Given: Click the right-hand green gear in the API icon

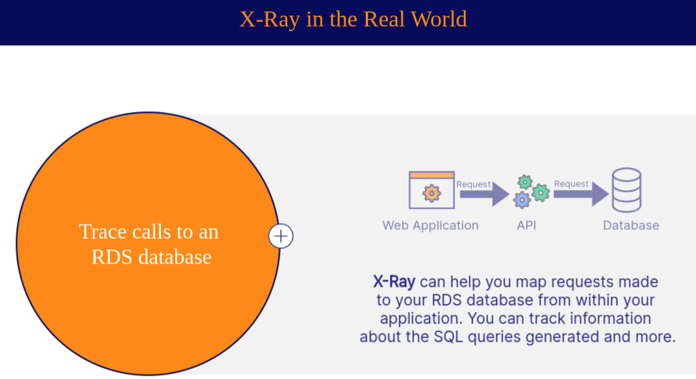Looking at the screenshot, I should coord(541,193).
